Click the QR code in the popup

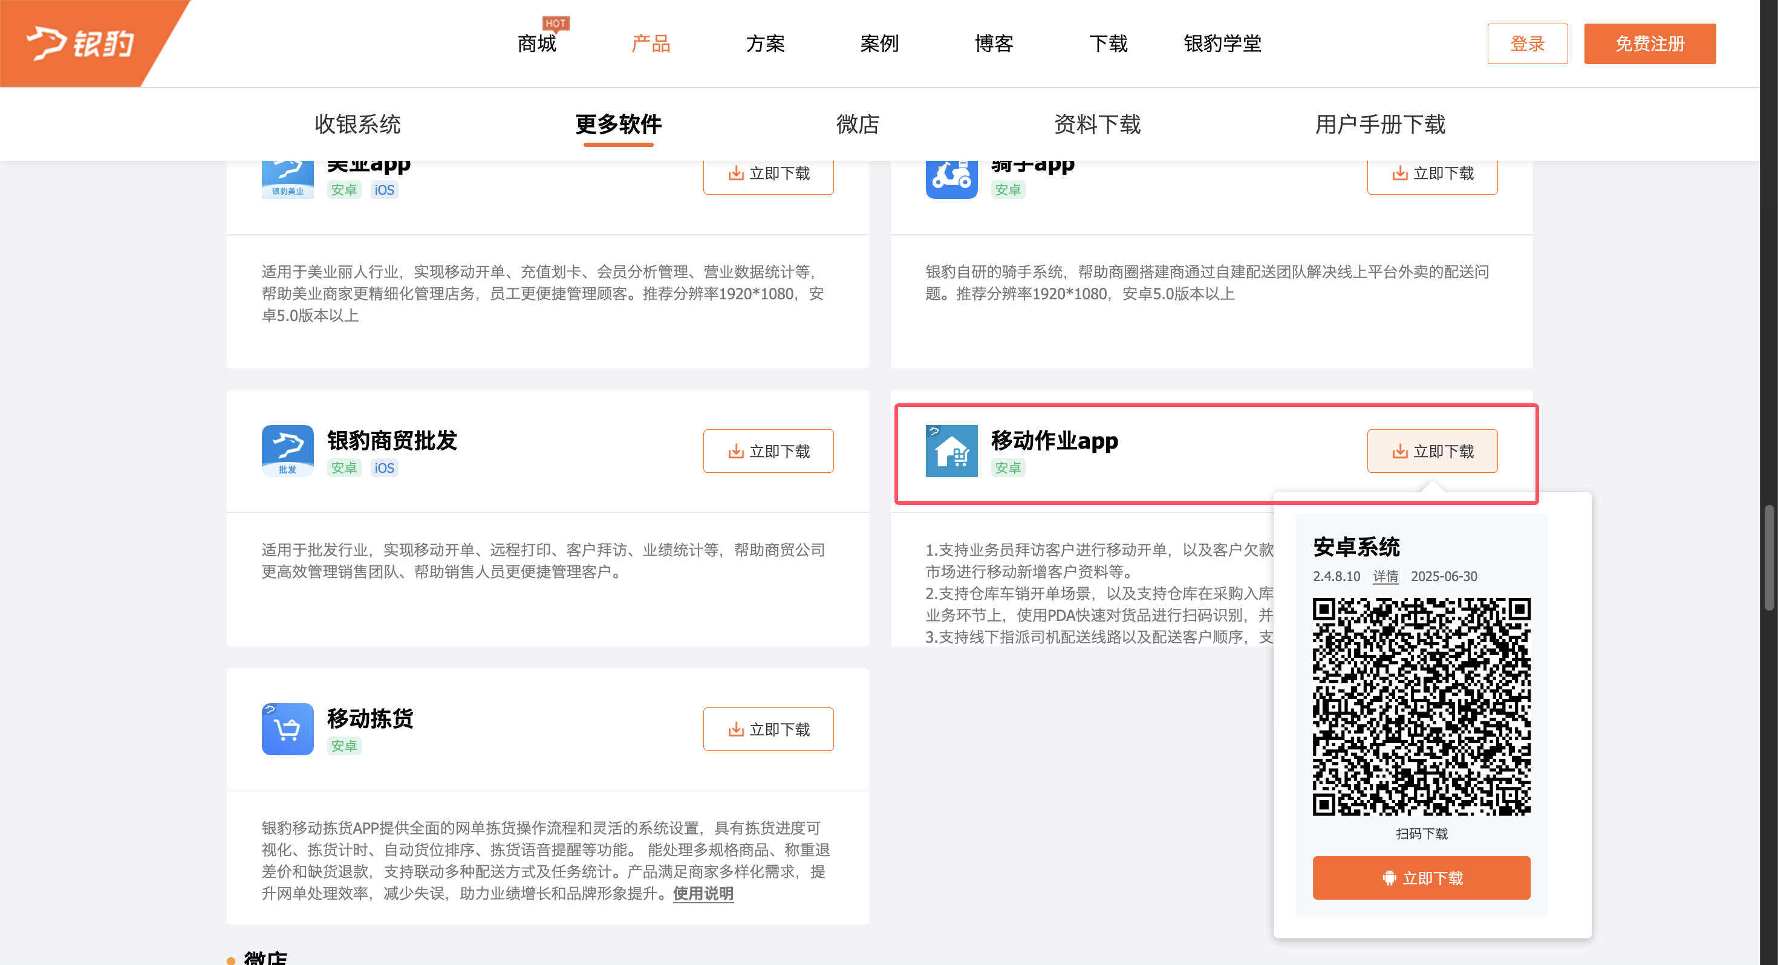click(x=1421, y=707)
